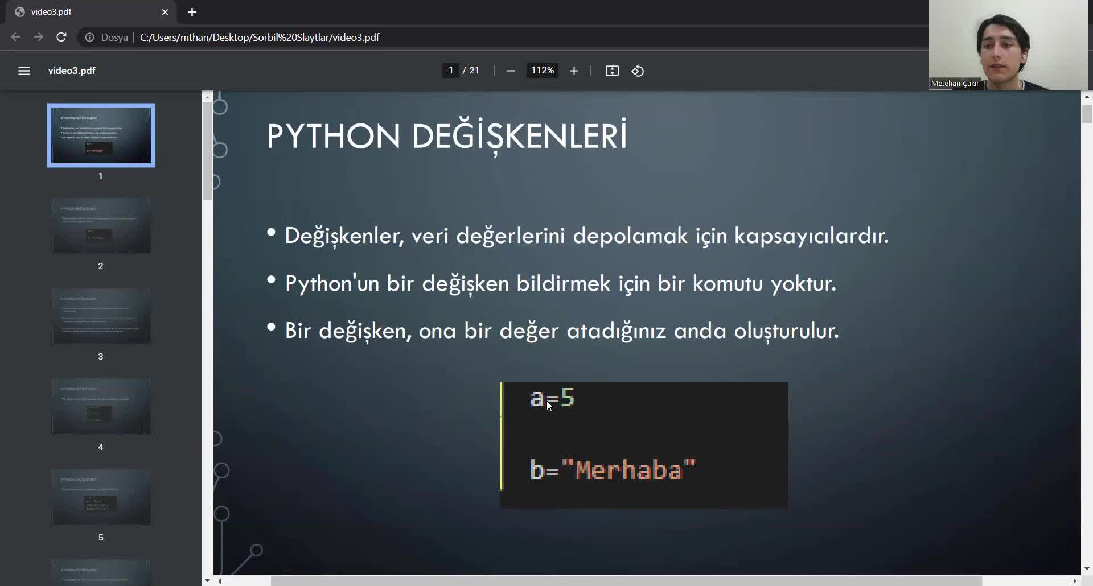The width and height of the screenshot is (1093, 586).
Task: Select page 1 thumbnail
Action: (101, 135)
